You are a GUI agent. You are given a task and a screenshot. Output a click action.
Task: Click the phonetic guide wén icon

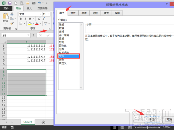(x=46, y=23)
